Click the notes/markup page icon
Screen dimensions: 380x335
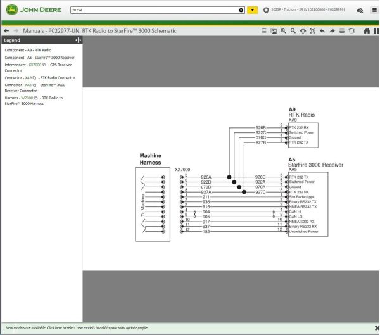click(351, 31)
